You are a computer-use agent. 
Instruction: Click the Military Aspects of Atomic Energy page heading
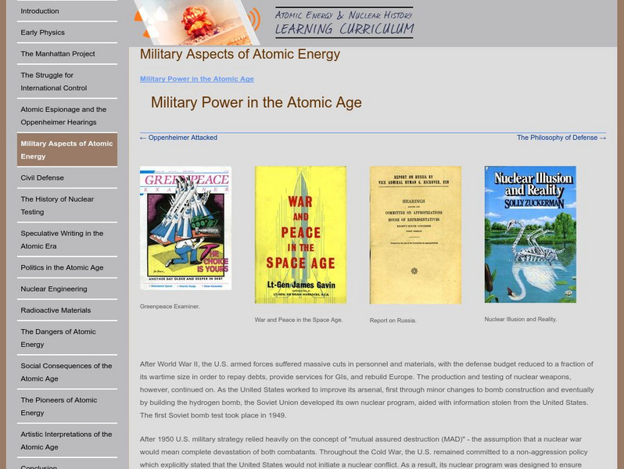(x=240, y=54)
